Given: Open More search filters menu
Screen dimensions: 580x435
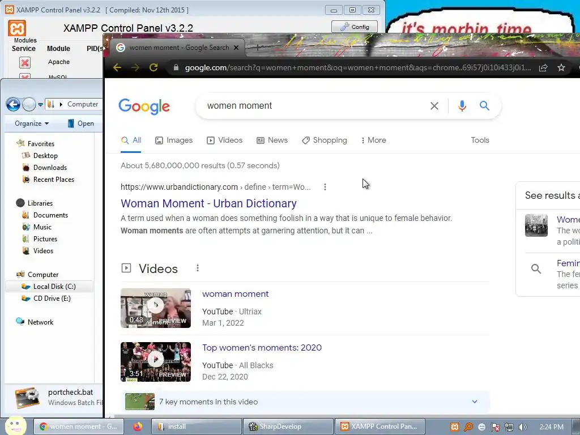Looking at the screenshot, I should click(x=374, y=140).
